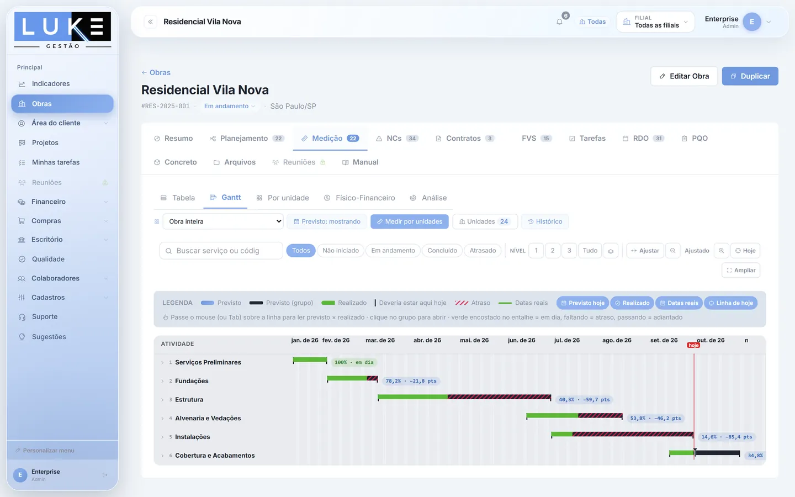Expand the Financeiro sidebar menu

click(x=62, y=202)
